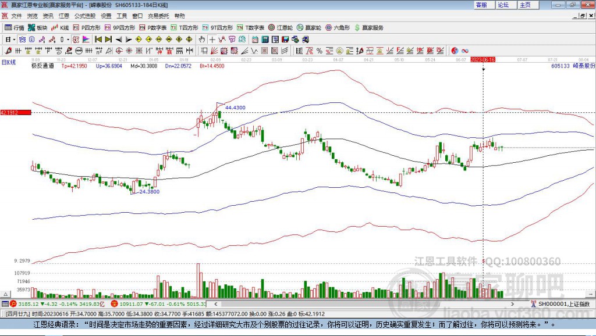596x336 pixels.
Task: Open the 9P四方形 square tool
Action: click(x=120, y=28)
